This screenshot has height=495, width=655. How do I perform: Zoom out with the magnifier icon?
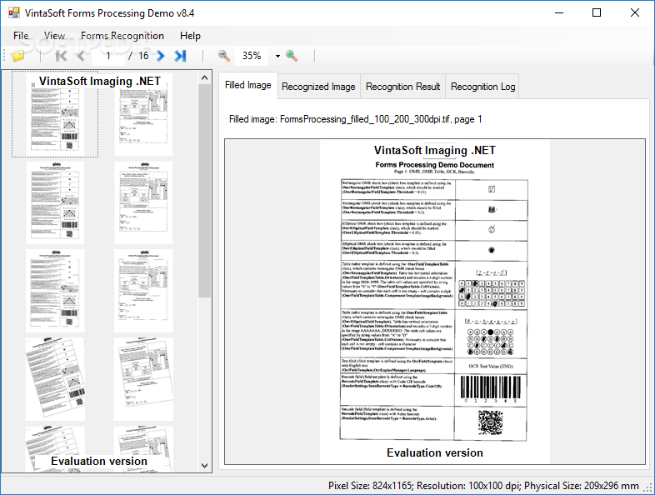[x=224, y=56]
